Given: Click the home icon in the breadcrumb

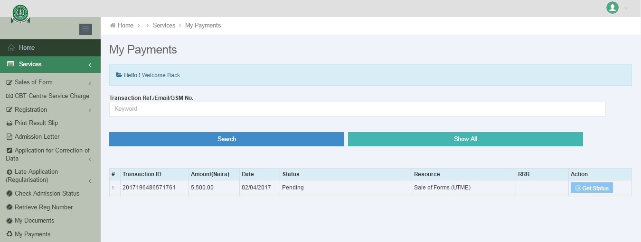Looking at the screenshot, I should pyautogui.click(x=113, y=26).
